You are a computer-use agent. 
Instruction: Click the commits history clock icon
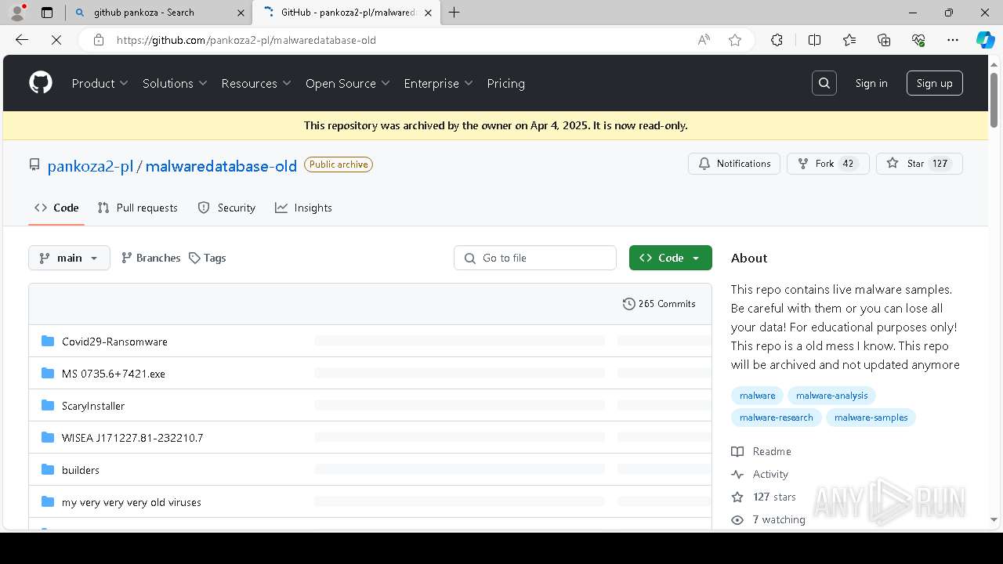(x=628, y=304)
